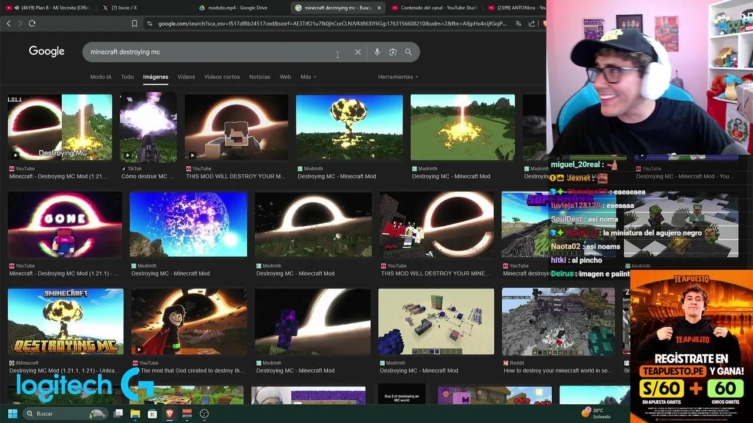Open 'Minecraft - Destroying MC Mod (1.21...' link
The width and height of the screenshot is (753, 423).
[x=59, y=176]
